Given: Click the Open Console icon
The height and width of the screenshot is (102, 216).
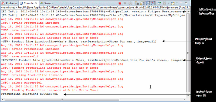Looking at the screenshot, I should 173,3.
